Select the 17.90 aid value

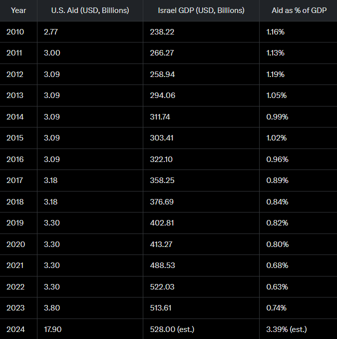coord(53,329)
